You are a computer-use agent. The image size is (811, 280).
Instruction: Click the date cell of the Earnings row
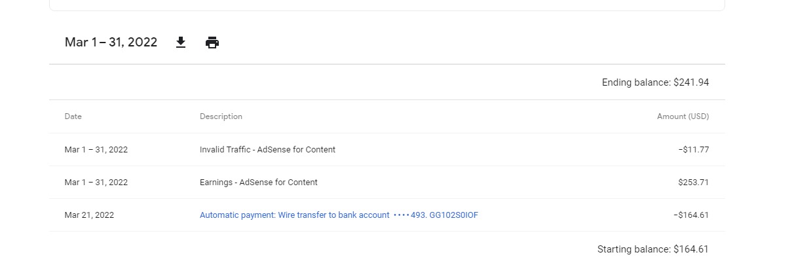96,183
